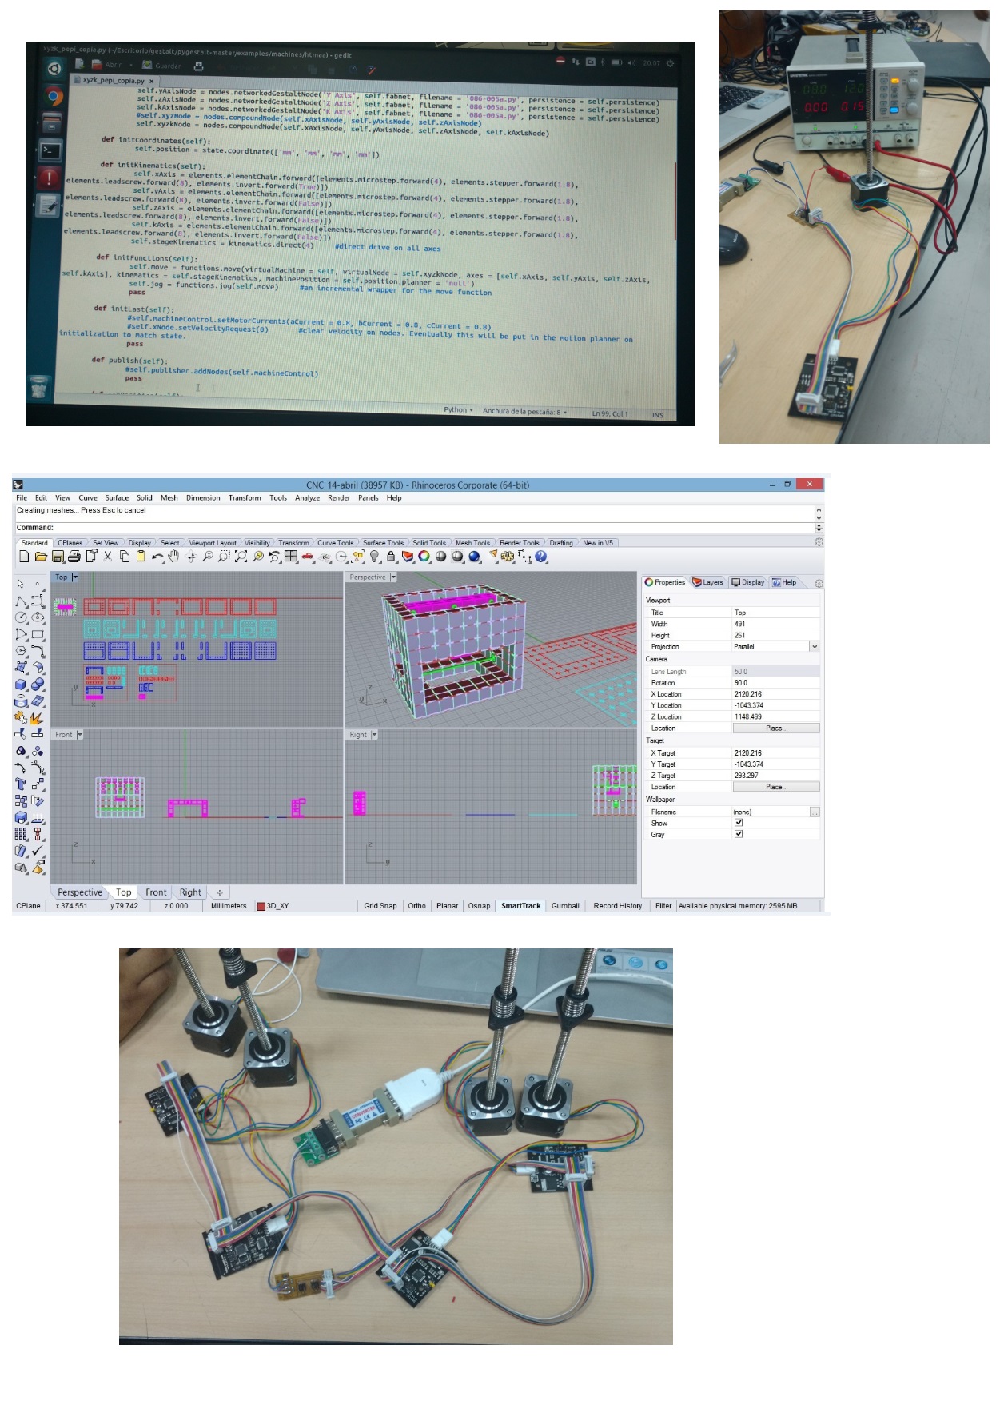1004x1401 pixels.
Task: Click the blue sphere Render icon
Action: pyautogui.click(x=474, y=557)
